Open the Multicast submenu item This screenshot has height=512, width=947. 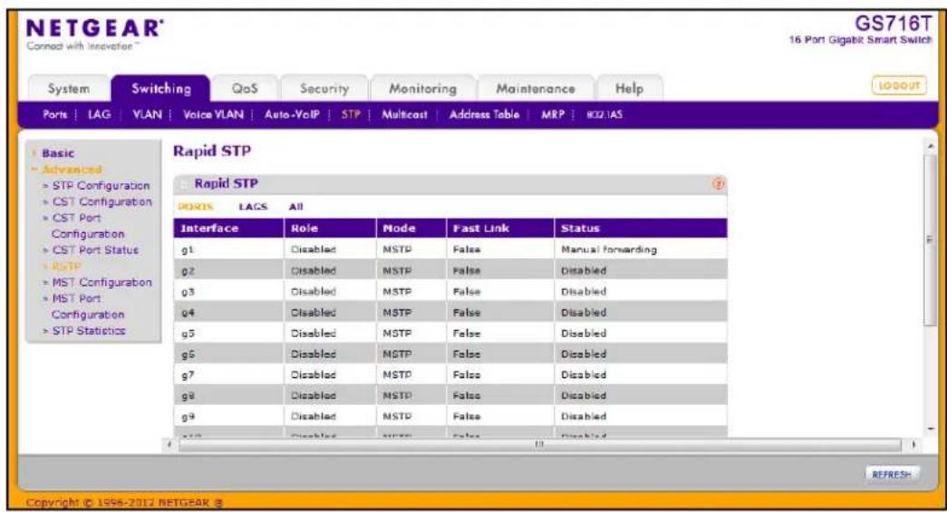coord(404,114)
